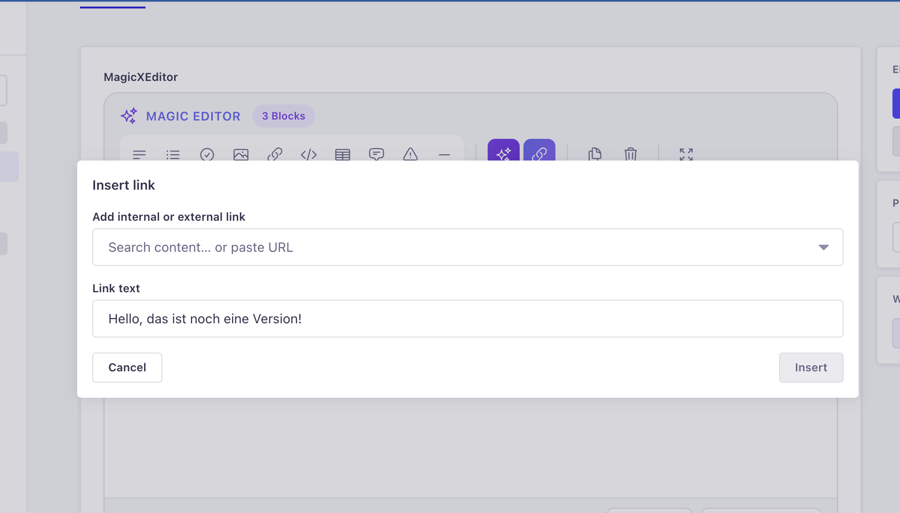Click the Insert link dialog heading
The width and height of the screenshot is (900, 513).
(x=124, y=185)
